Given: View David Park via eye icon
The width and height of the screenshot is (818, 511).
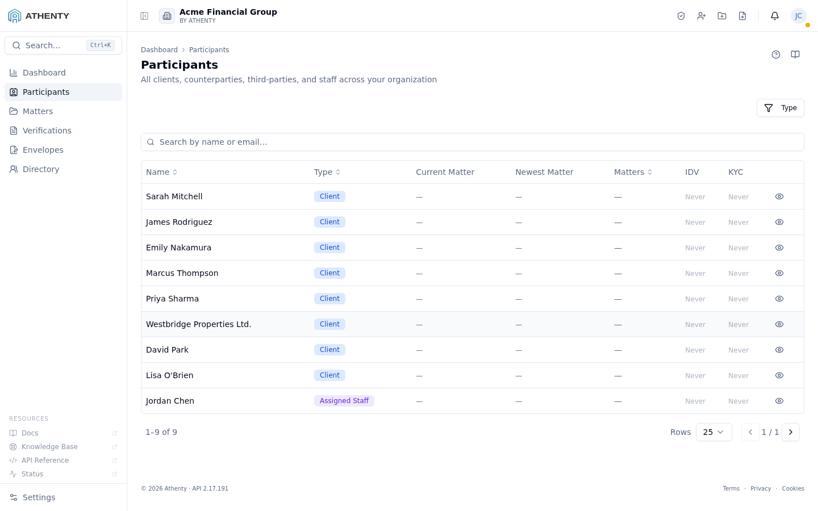Looking at the screenshot, I should [x=779, y=350].
